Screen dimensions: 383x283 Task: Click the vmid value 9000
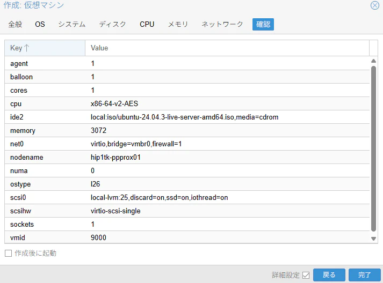98,237
